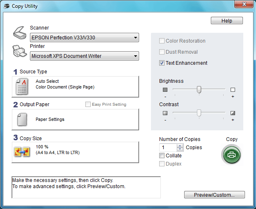Click the Number of Copies input field
Screen dimensions: 256x209
pyautogui.click(x=168, y=148)
